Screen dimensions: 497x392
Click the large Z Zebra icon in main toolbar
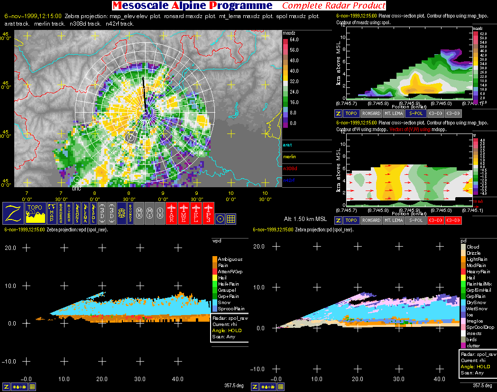[x=13, y=213]
